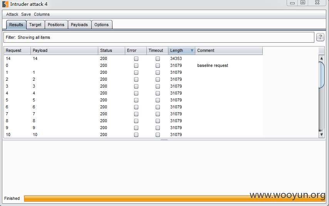Toggle Timeout checkbox for request 4
Image resolution: width=329 pixels, height=206 pixels.
pos(158,93)
